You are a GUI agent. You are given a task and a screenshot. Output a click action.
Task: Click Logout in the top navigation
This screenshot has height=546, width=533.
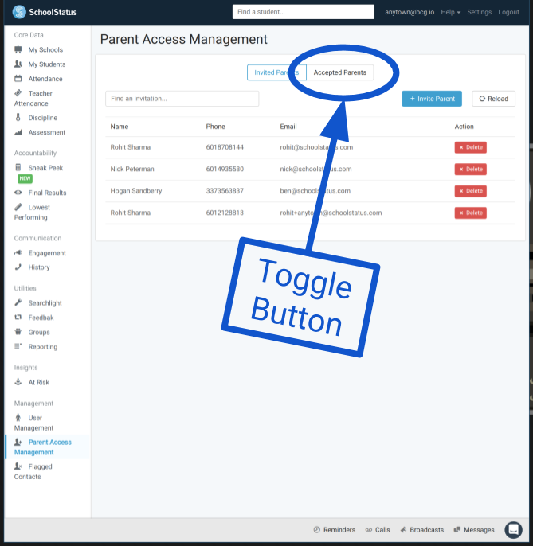pos(508,13)
